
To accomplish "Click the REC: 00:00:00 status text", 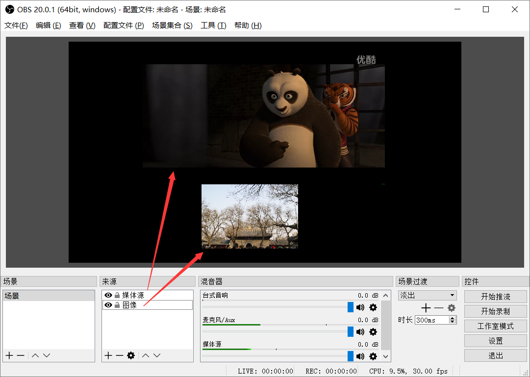I will [331, 371].
